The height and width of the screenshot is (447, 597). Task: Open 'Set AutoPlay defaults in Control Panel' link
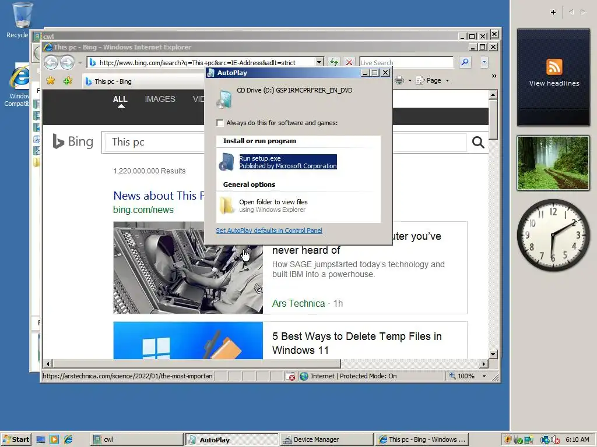coord(269,230)
